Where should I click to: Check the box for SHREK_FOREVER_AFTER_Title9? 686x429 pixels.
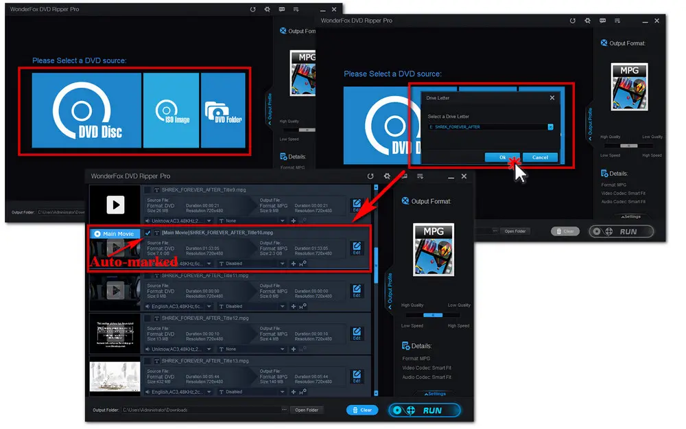[x=148, y=190]
